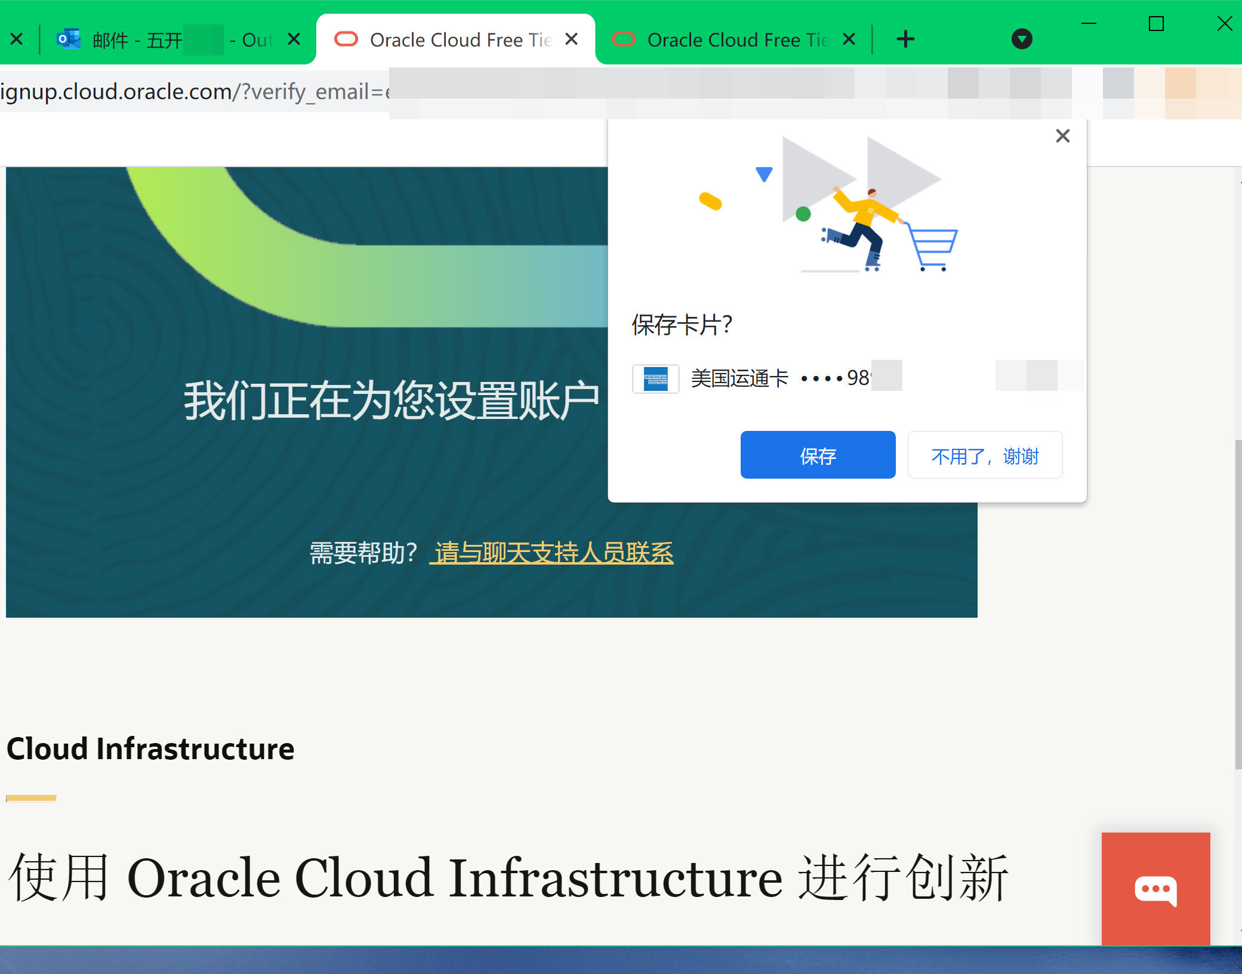Click the Oracle red logo icon in tab
Screen dimensions: 1242x974
[x=343, y=41]
